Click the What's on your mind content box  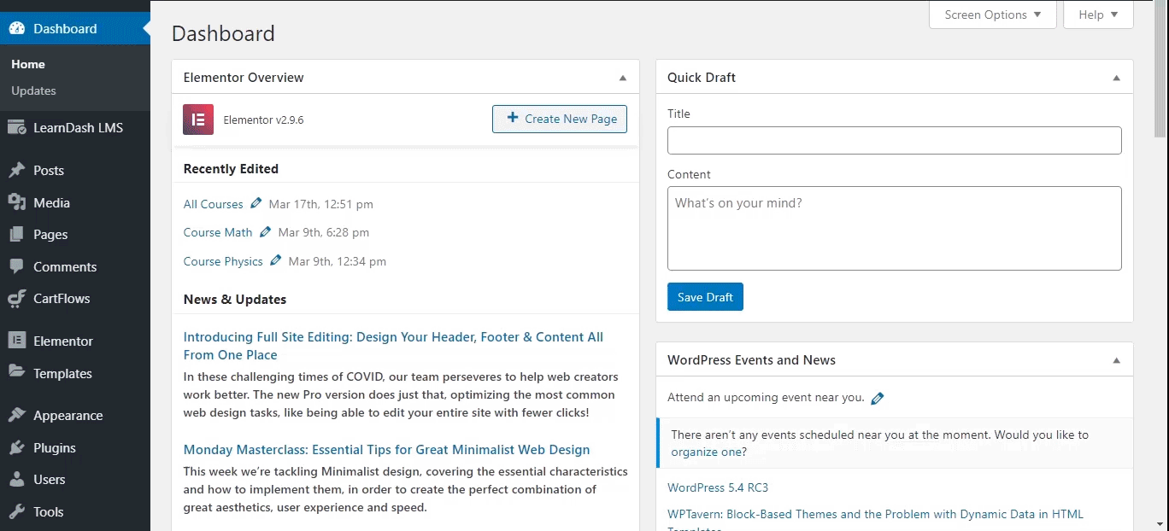click(x=894, y=229)
